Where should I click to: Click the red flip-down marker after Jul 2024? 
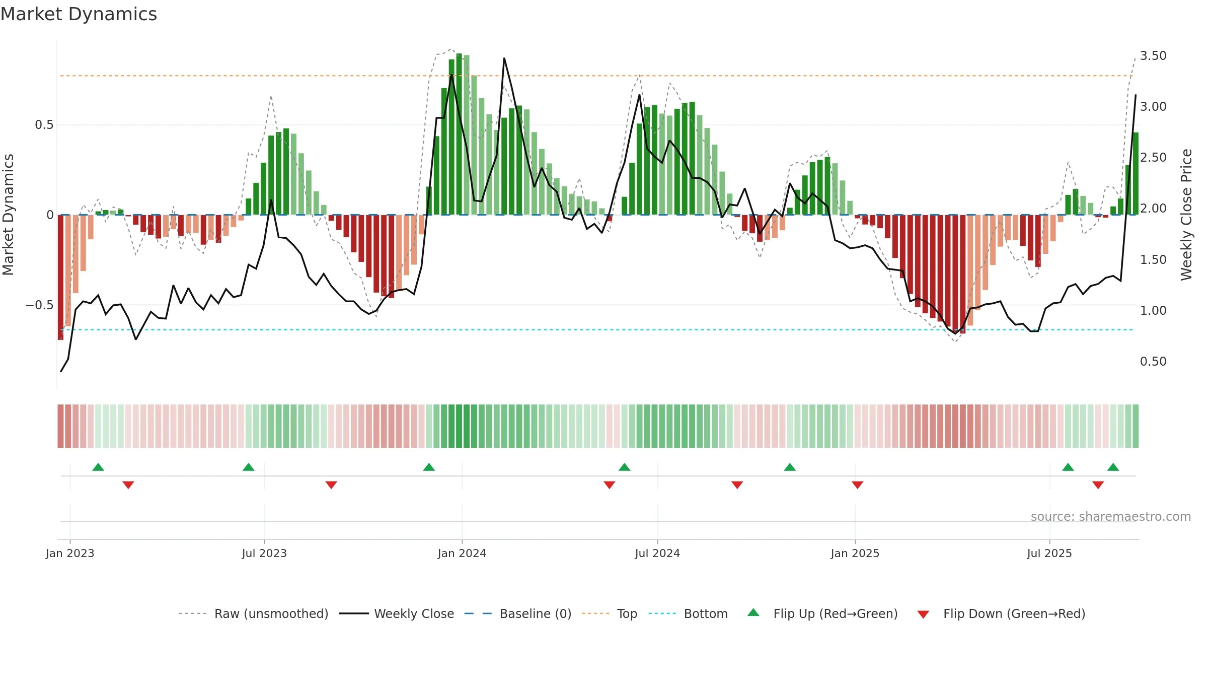pyautogui.click(x=737, y=485)
